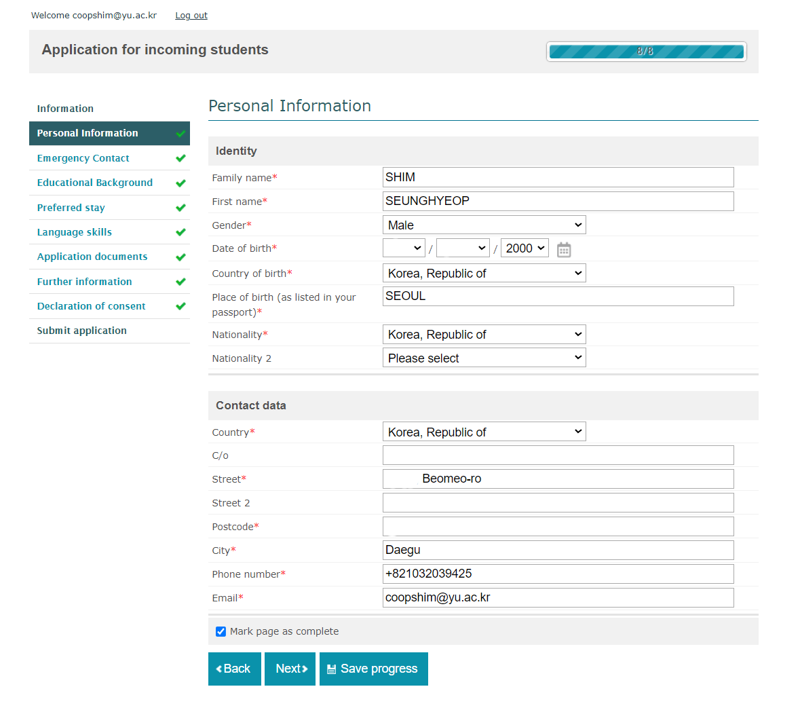Click the First name field
Viewport: 800px width, 727px height.
coord(558,201)
